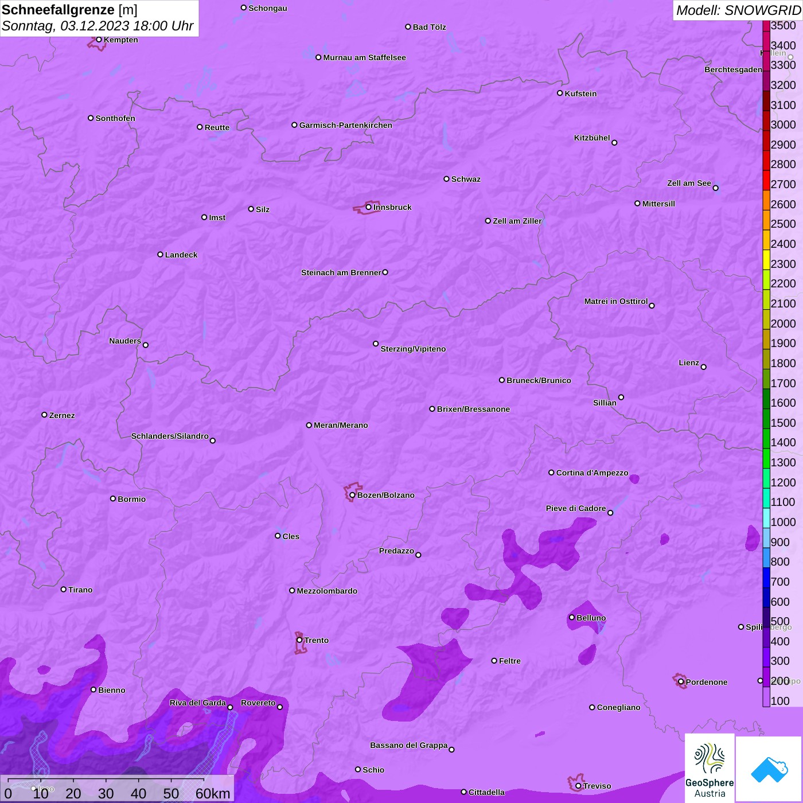
Task: Click the Innsbruck city marker
Action: point(369,207)
